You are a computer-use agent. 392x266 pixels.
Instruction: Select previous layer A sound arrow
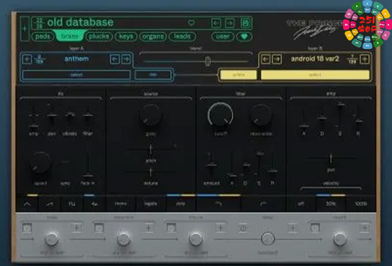tap(115, 59)
